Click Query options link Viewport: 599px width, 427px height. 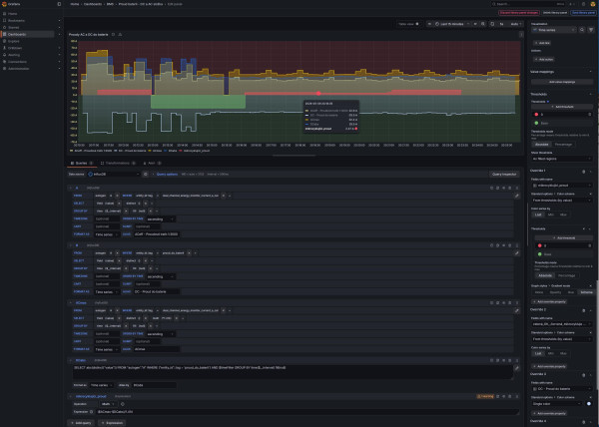pyautogui.click(x=167, y=174)
